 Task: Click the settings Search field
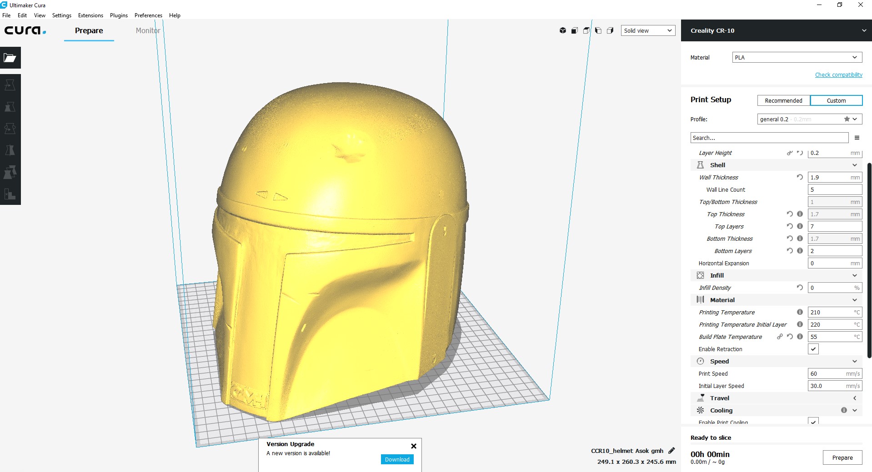[769, 138]
